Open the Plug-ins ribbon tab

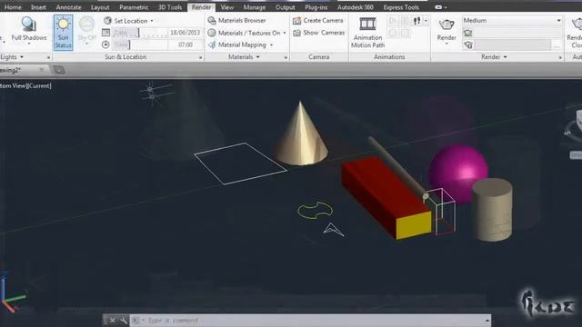[x=316, y=7]
